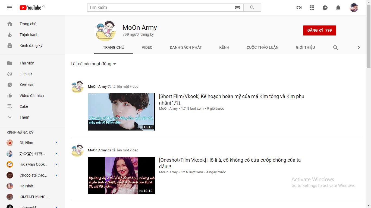This screenshot has width=371, height=208.
Task: Click the magnifier search button
Action: tap(252, 8)
